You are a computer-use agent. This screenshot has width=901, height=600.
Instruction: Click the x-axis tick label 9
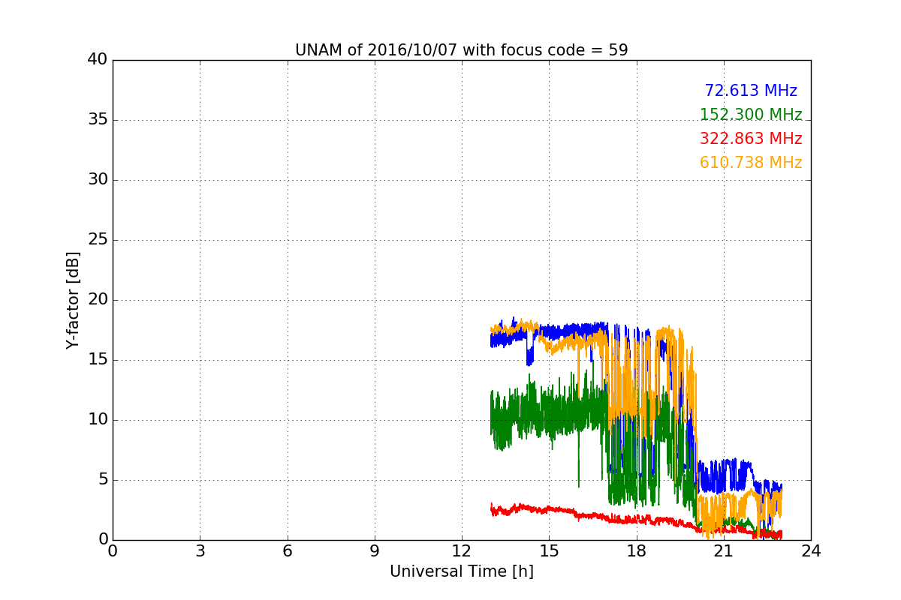[x=375, y=551]
